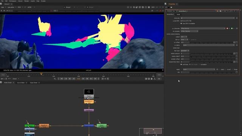This screenshot has width=242, height=136.
Task: Click the viewer ROI icon in toolbar
Action: [137, 7]
